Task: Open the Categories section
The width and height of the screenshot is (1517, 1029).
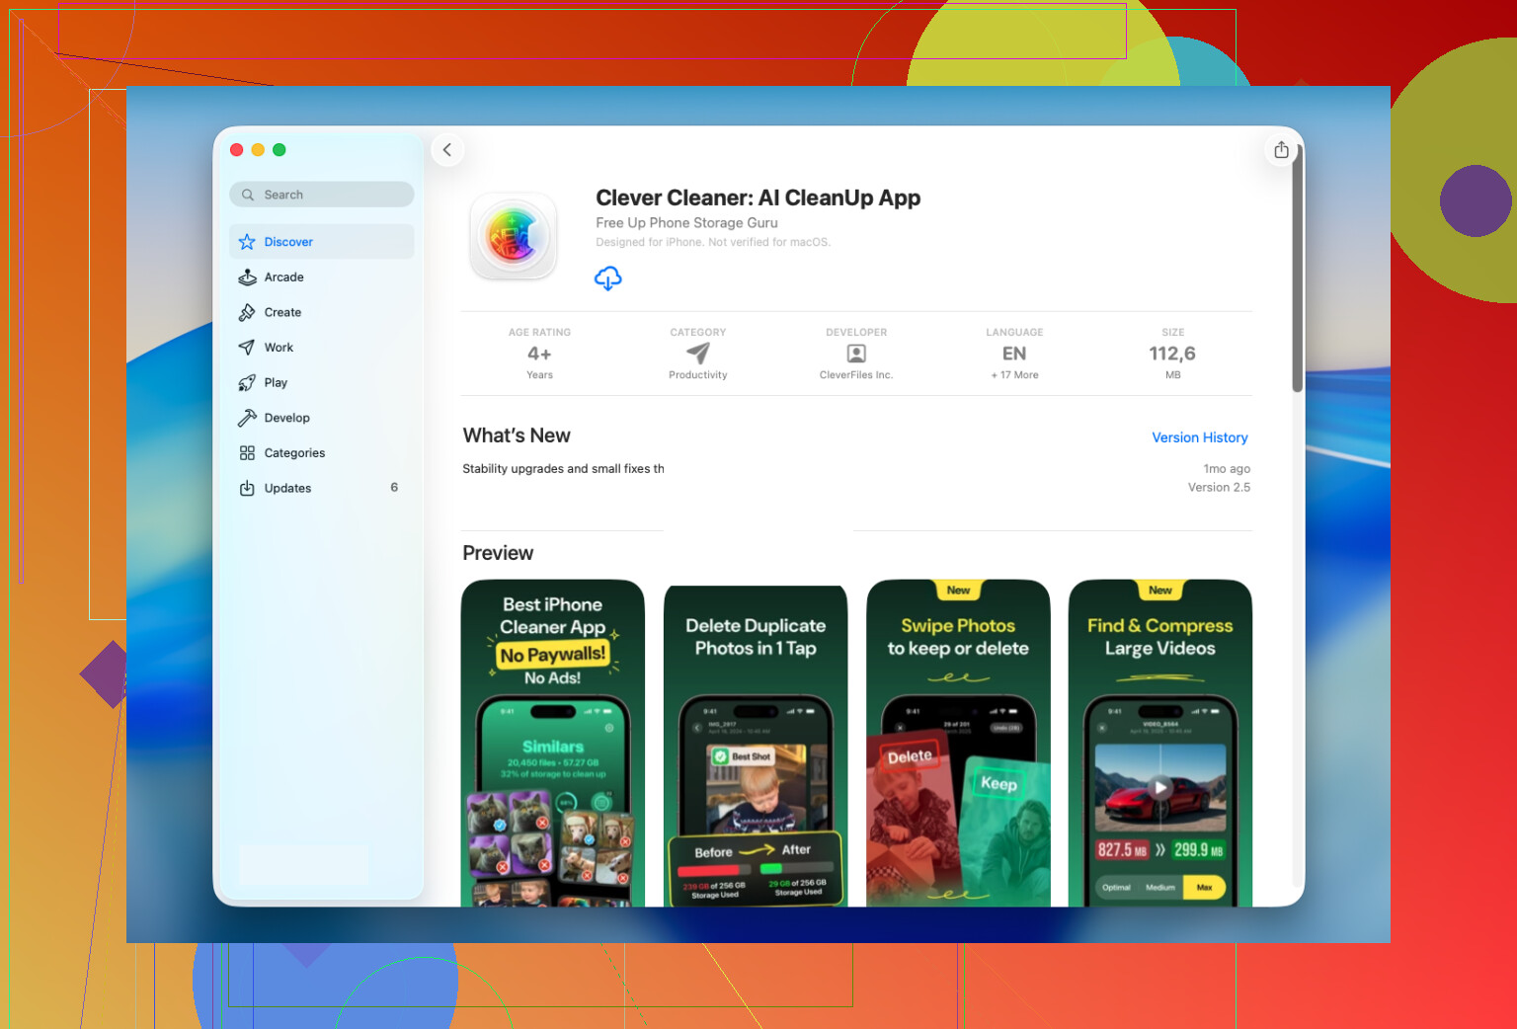Action: (322, 453)
